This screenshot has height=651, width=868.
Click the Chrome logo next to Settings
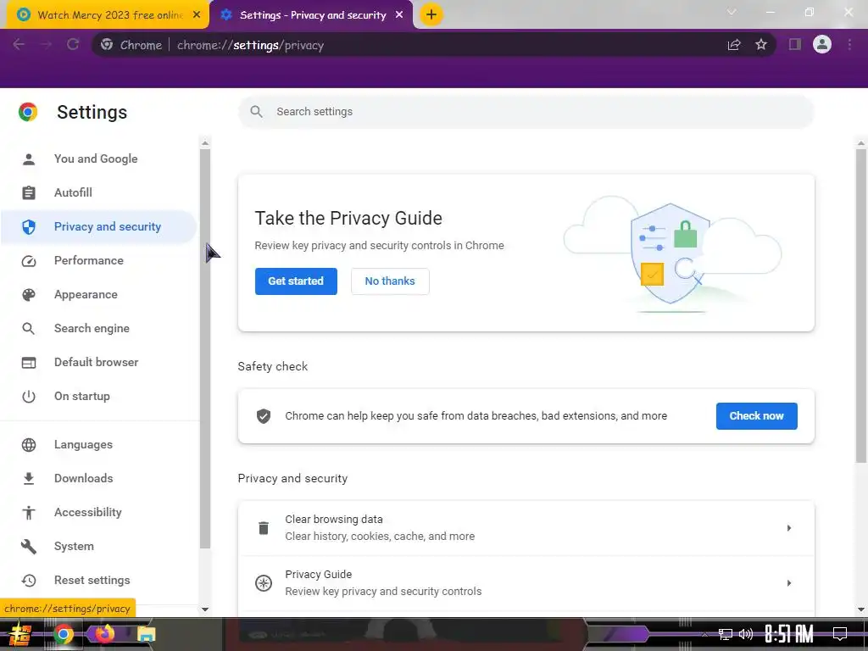[x=28, y=112]
